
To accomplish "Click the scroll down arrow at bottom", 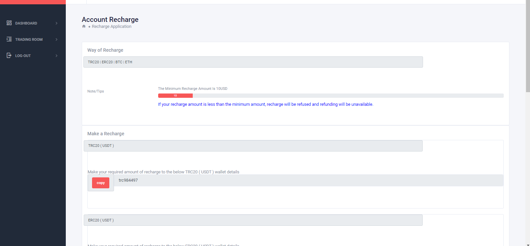I will coord(528,244).
